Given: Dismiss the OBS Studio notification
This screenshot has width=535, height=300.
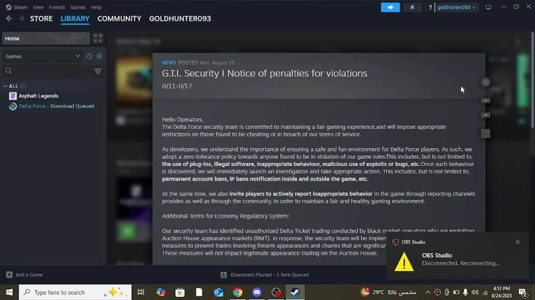Looking at the screenshot, I should (517, 242).
